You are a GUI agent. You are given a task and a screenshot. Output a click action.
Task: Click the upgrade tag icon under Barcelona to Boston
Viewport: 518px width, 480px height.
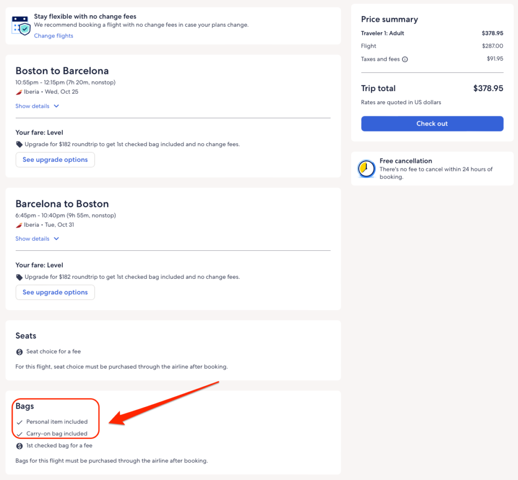[x=19, y=277]
